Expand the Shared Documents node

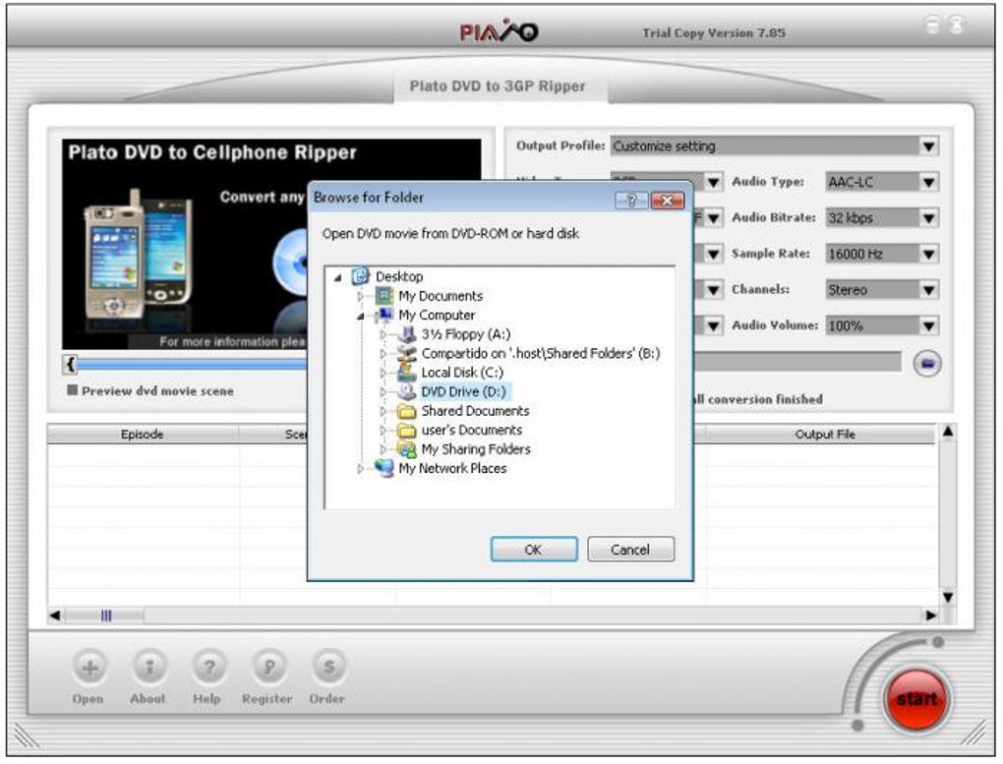coord(383,411)
